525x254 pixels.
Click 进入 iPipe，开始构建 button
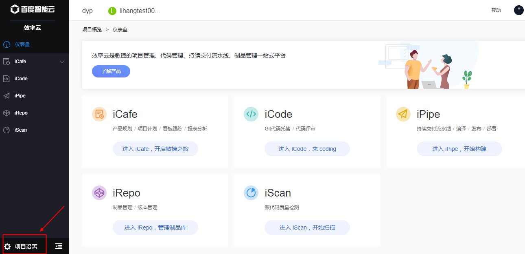[459, 149]
